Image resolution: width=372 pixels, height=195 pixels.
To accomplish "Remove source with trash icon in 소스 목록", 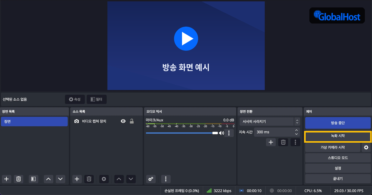I will point(89,179).
